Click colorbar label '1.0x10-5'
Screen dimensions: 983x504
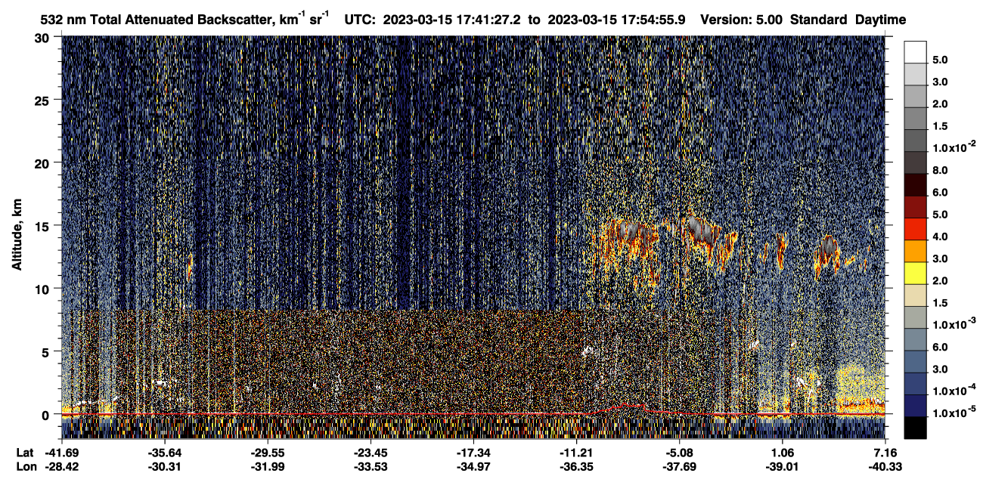point(954,412)
